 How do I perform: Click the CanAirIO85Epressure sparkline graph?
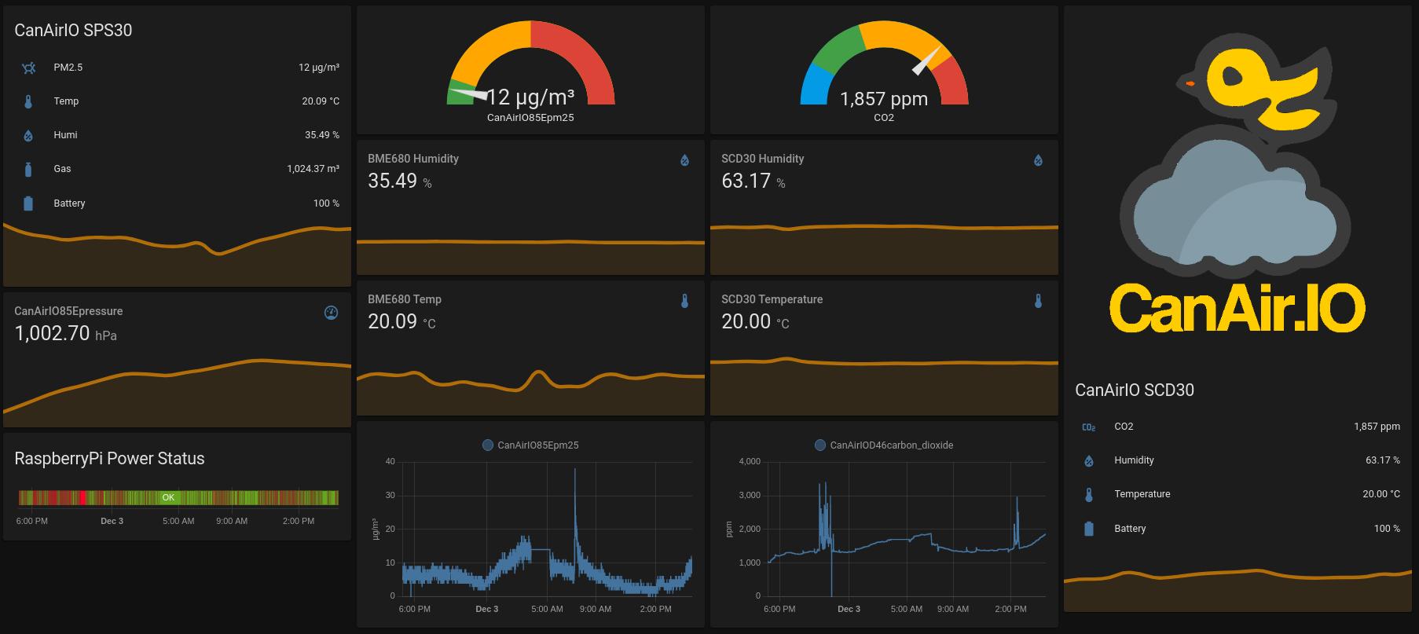pos(177,393)
